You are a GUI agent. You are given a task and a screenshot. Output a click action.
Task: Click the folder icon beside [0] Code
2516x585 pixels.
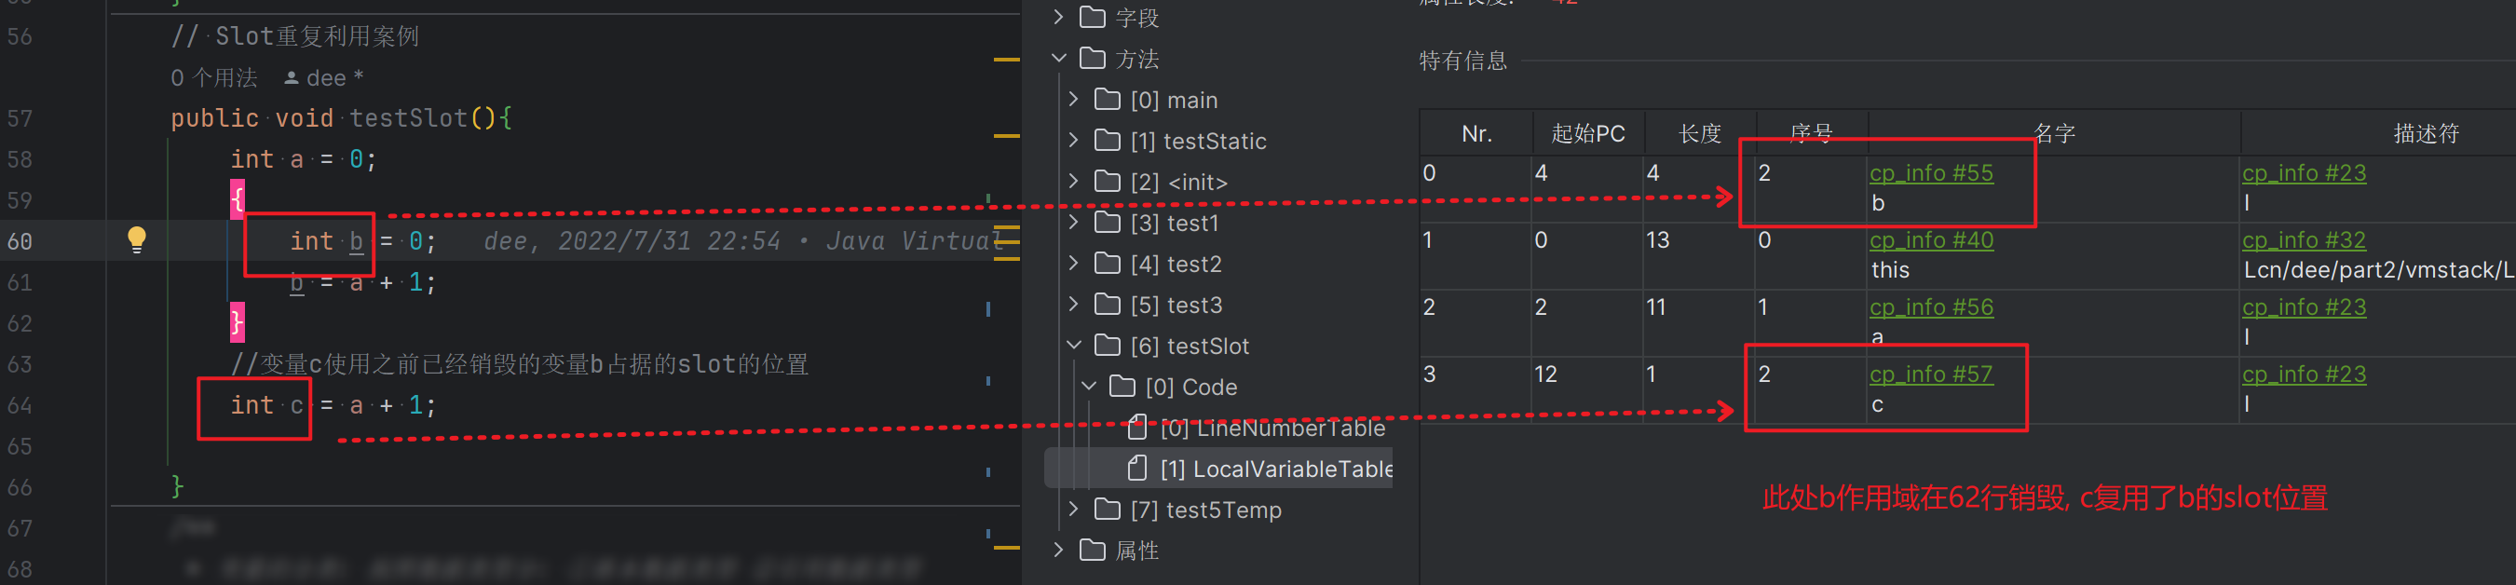point(1122,387)
